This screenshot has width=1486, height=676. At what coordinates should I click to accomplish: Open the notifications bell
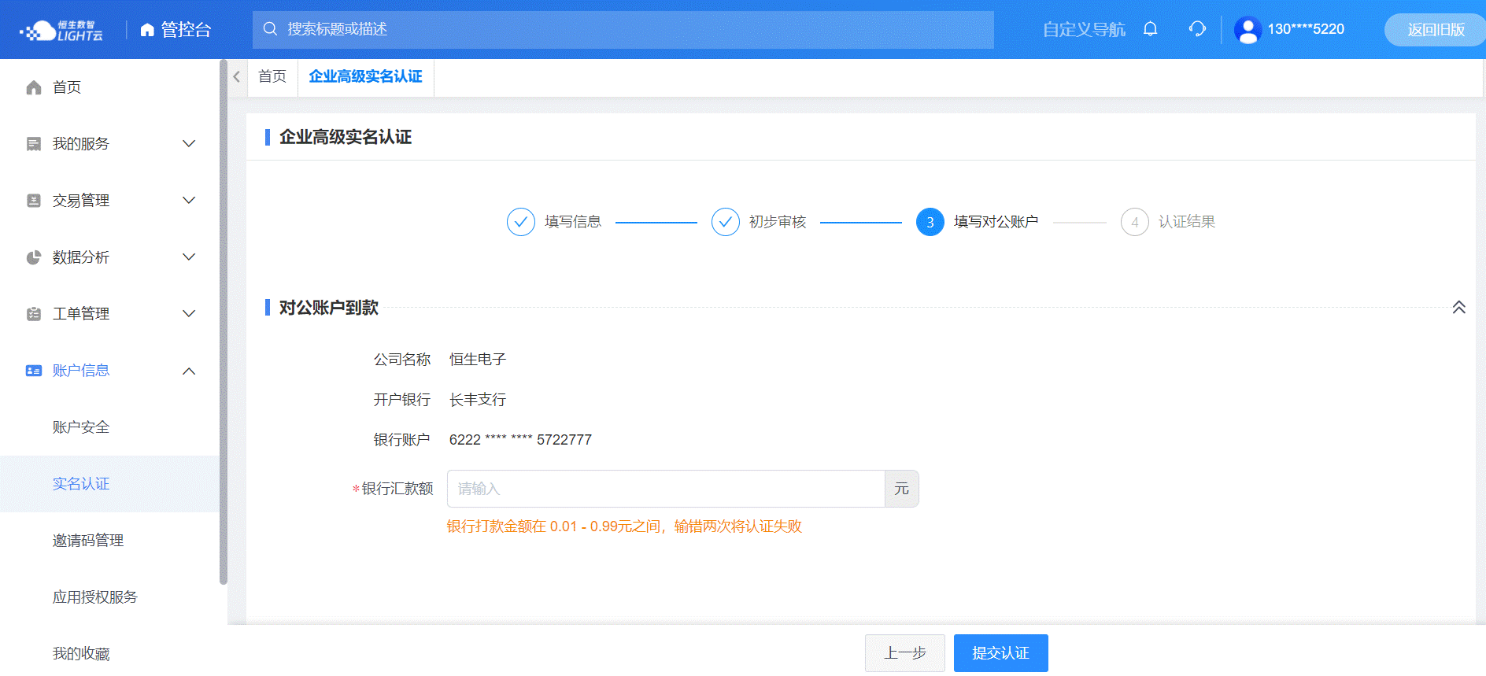pyautogui.click(x=1150, y=29)
